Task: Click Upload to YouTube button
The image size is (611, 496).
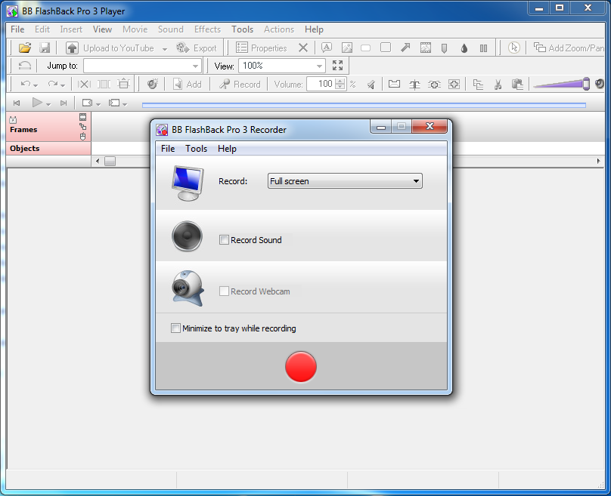Action: click(110, 48)
